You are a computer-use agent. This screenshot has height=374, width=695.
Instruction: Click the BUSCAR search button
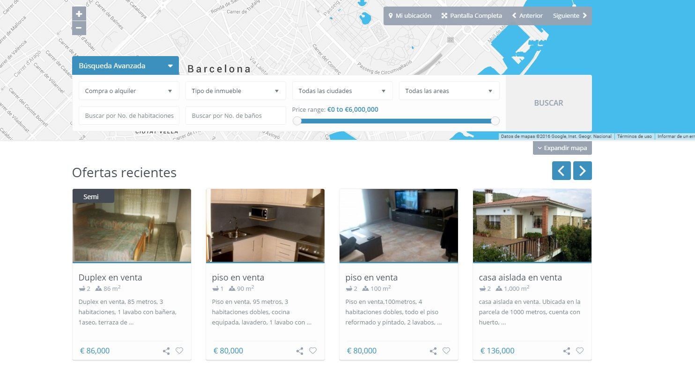pyautogui.click(x=549, y=103)
